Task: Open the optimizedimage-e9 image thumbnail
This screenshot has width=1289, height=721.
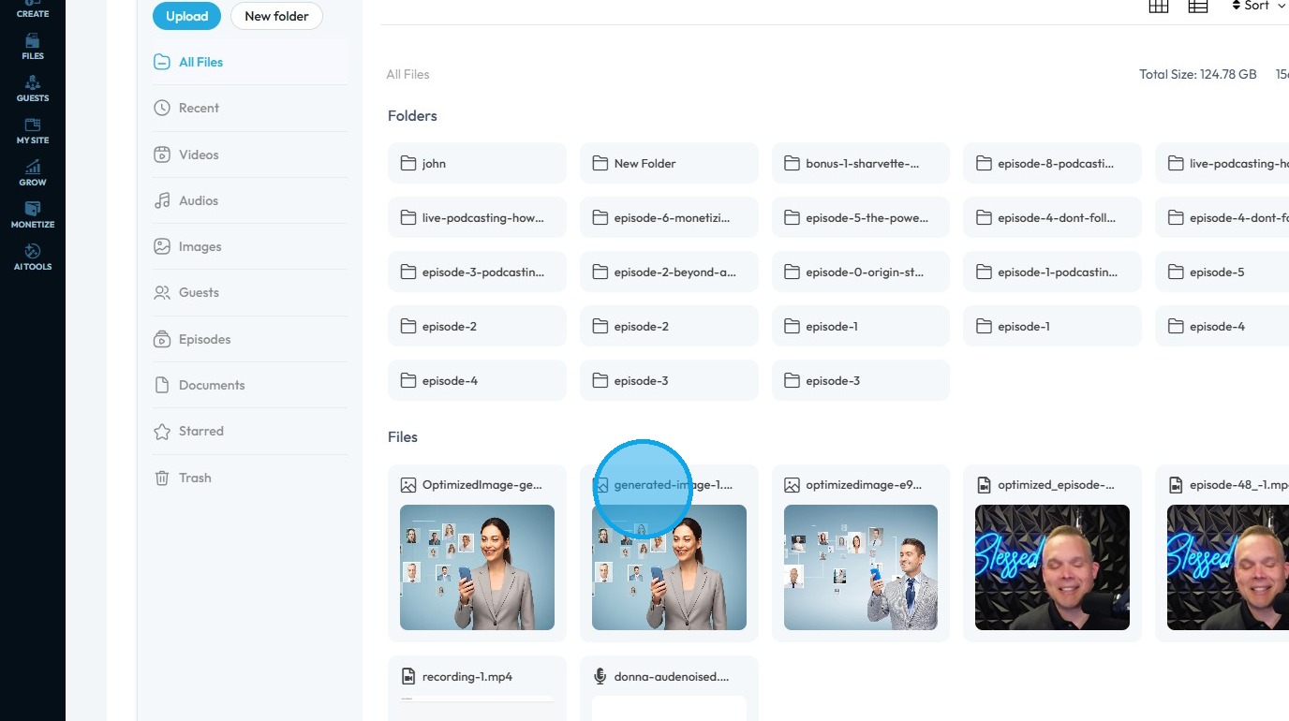Action: click(861, 567)
